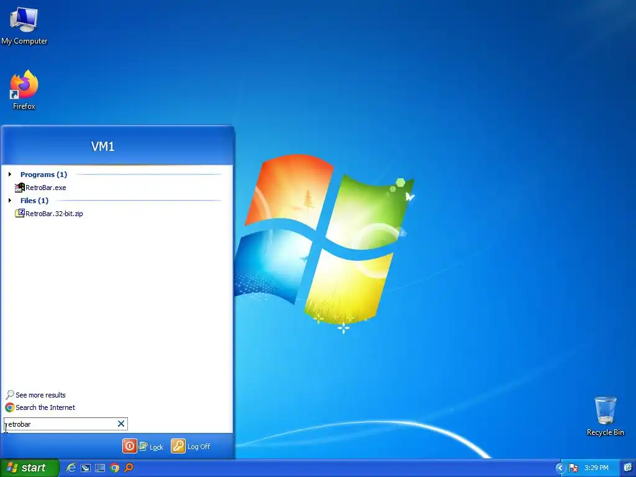Collapse the Programs (1) results group

[x=10, y=175]
